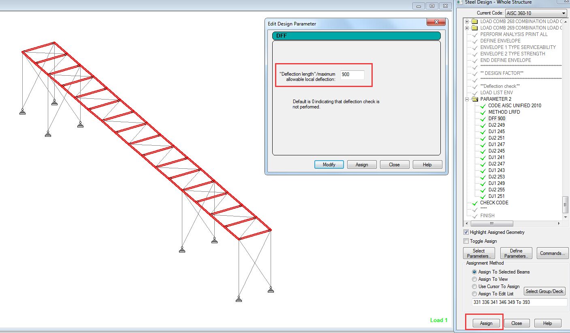
Task: Choose Assign To Selected Beams option
Action: click(474, 272)
